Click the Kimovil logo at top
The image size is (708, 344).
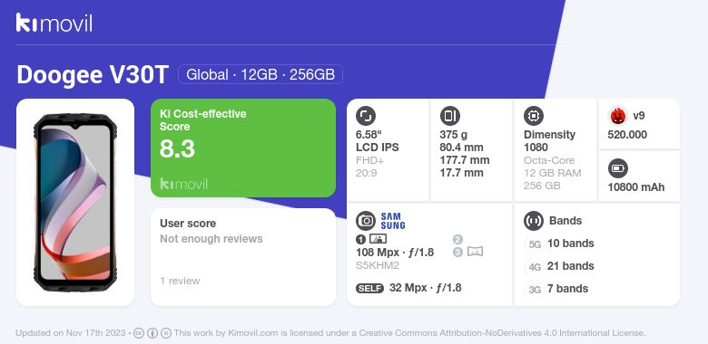pyautogui.click(x=54, y=23)
